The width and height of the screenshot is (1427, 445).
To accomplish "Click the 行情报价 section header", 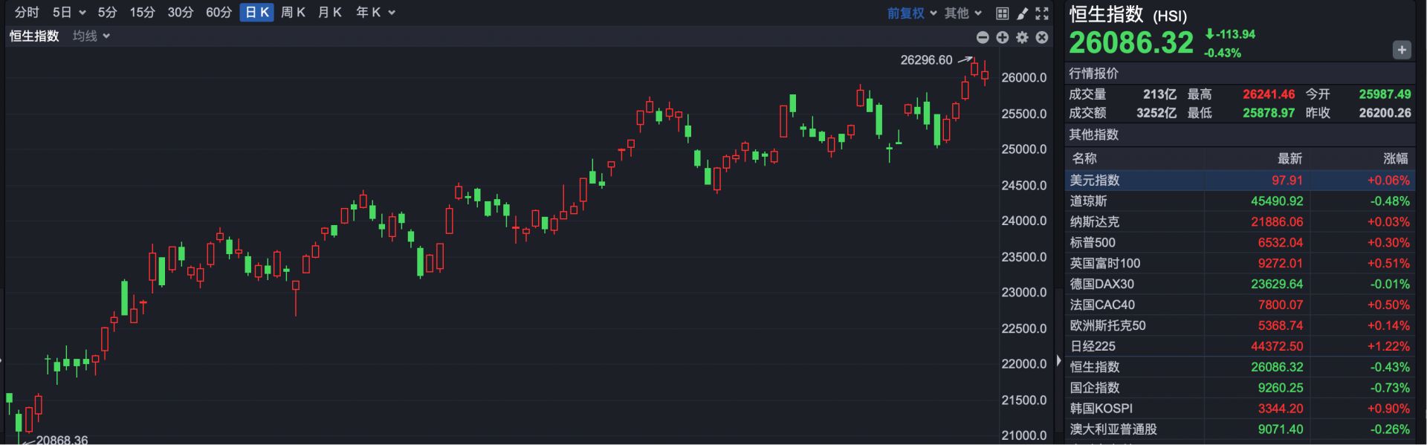I will (1093, 74).
